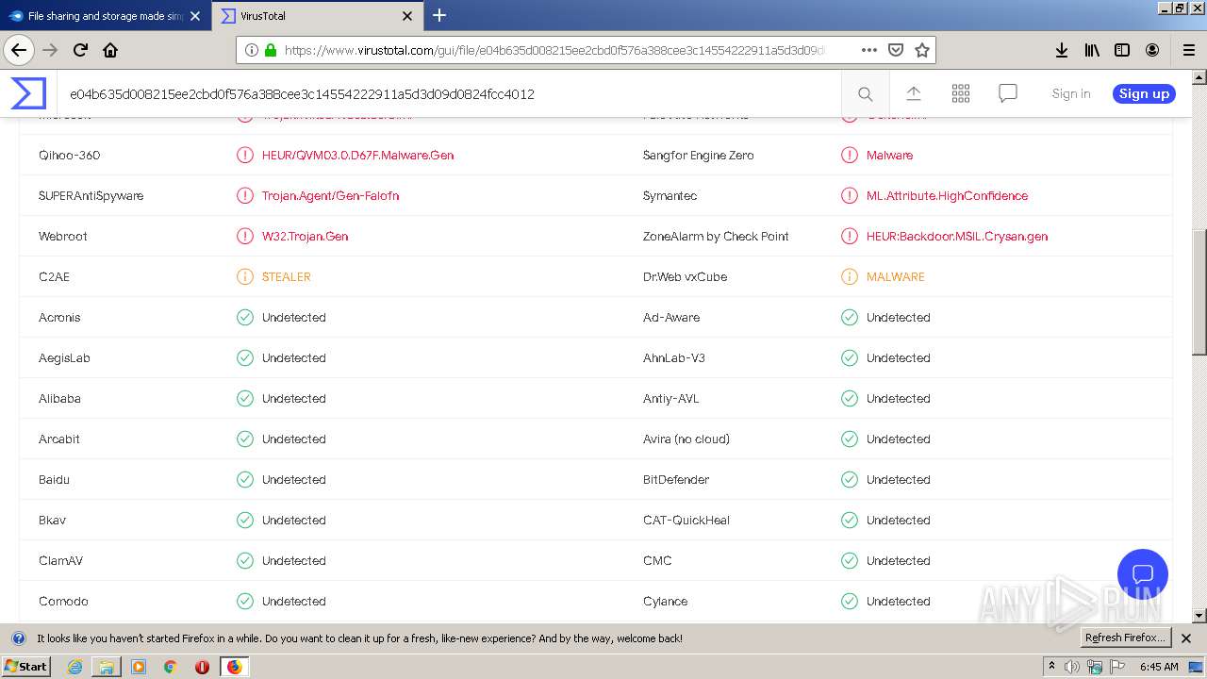Click the W32.Trojan.Gen result for Webroot
The image size is (1207, 679).
(305, 236)
